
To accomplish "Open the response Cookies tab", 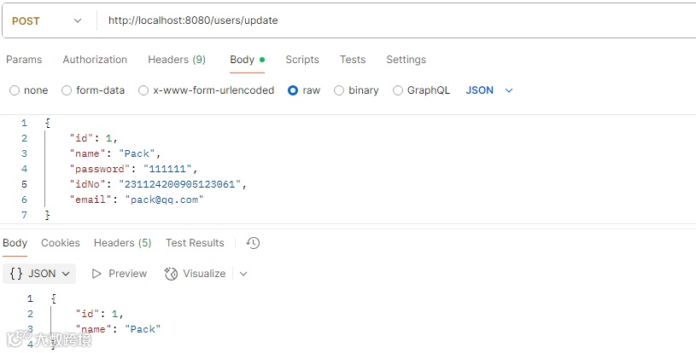I will pyautogui.click(x=61, y=243).
